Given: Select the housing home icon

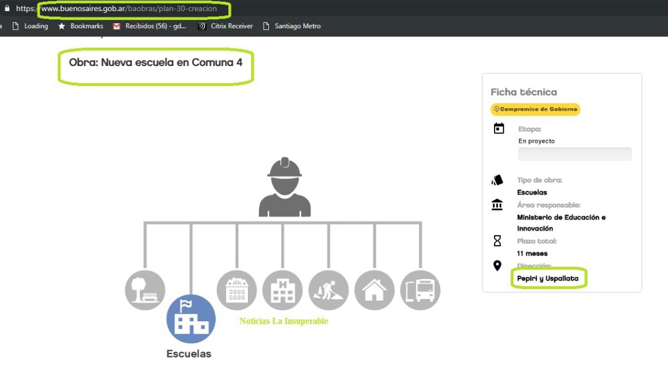Looking at the screenshot, I should pyautogui.click(x=374, y=290).
